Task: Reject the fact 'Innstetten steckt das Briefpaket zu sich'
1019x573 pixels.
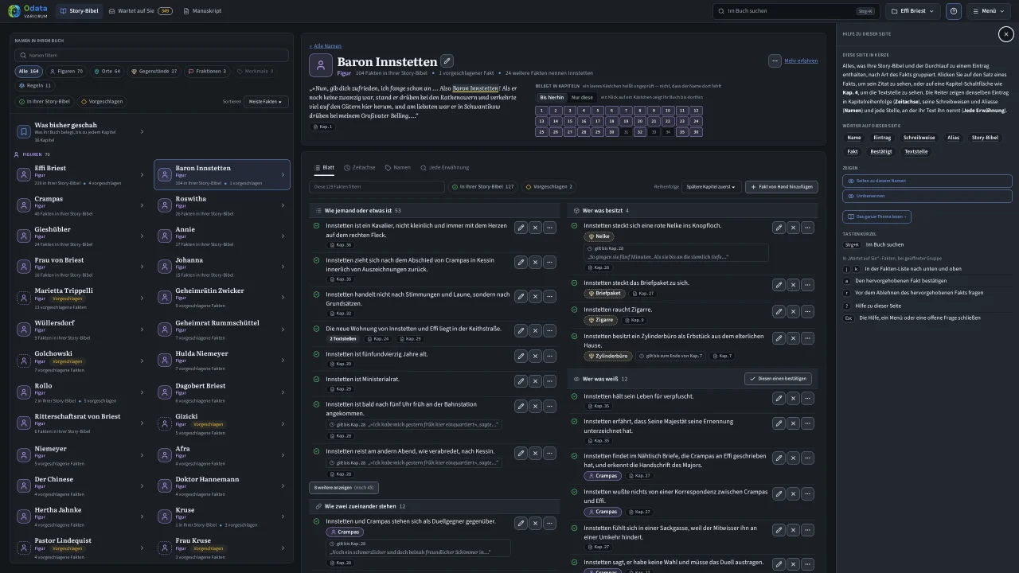Action: tap(793, 285)
